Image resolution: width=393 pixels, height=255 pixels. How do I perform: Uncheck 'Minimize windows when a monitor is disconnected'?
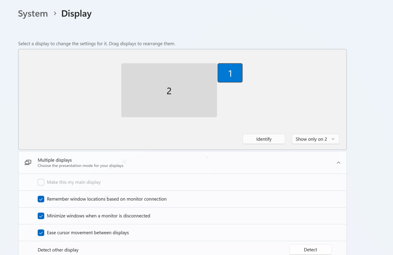pos(41,216)
